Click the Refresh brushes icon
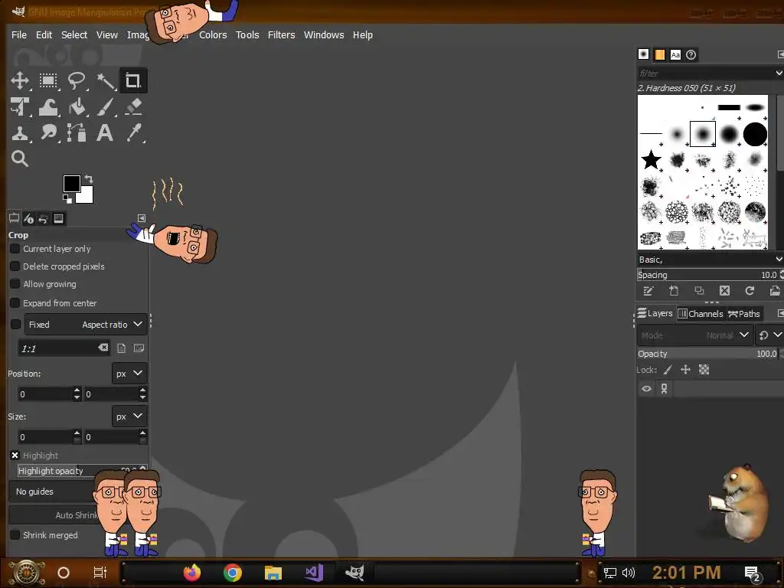The image size is (784, 588). tap(750, 291)
